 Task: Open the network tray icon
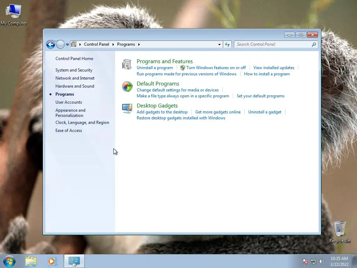tap(313, 261)
